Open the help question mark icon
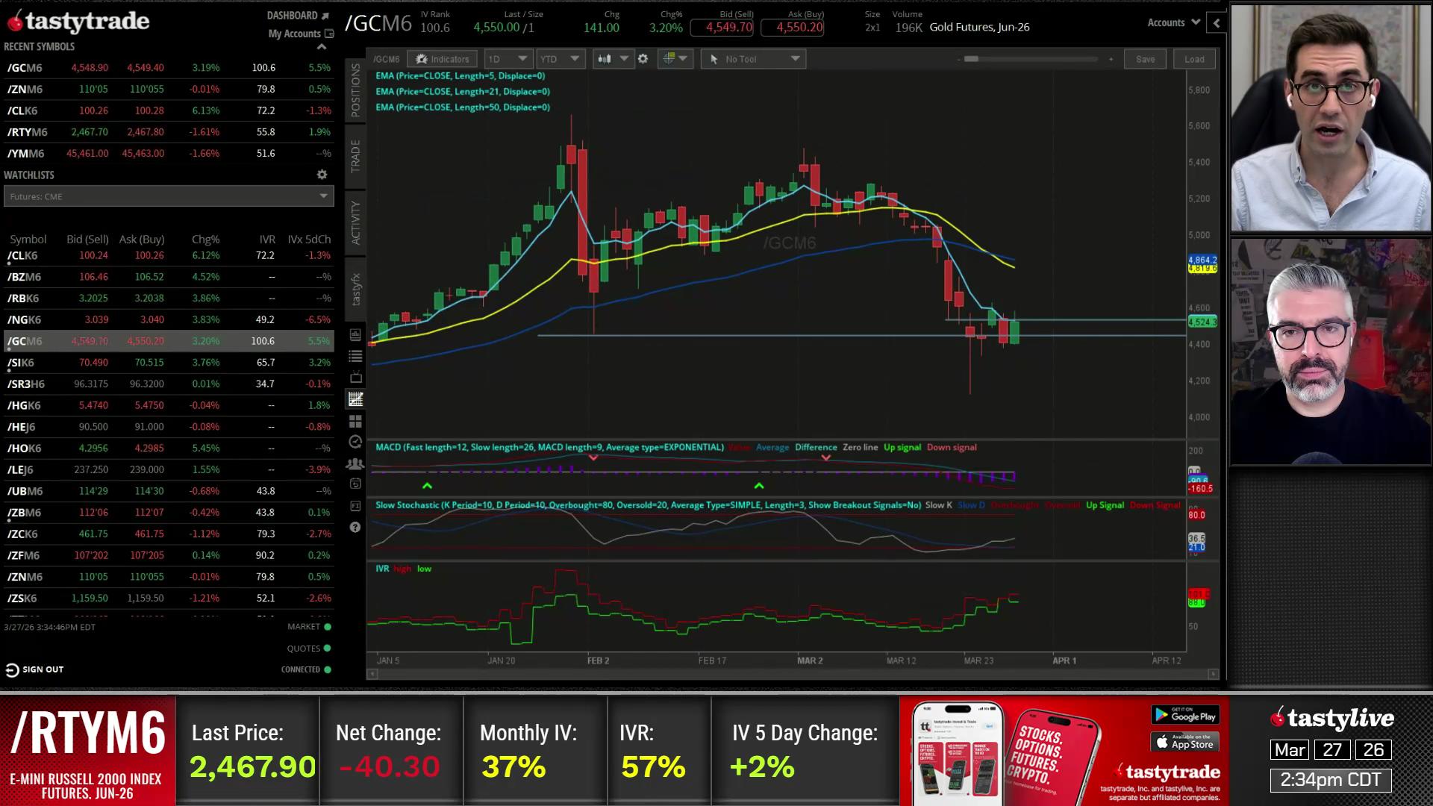Screen dimensions: 1433x806 click(x=355, y=527)
